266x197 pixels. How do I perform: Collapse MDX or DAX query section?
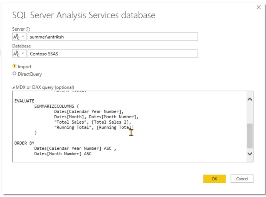pos(13,87)
